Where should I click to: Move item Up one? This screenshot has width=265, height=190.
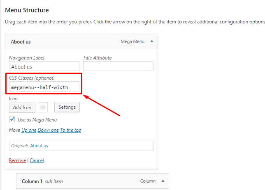[x=29, y=130]
